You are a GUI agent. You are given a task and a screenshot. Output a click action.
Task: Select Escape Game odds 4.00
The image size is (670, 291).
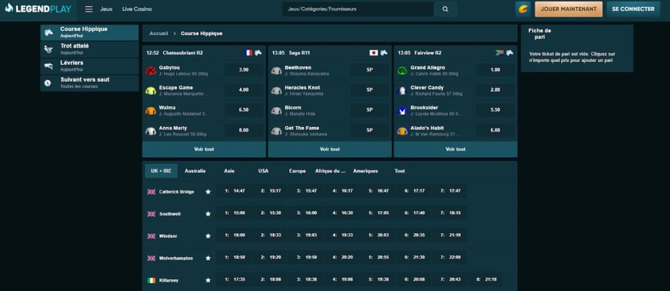pyautogui.click(x=243, y=90)
